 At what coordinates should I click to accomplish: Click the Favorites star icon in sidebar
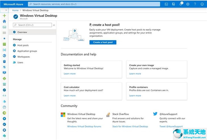pos(4,38)
